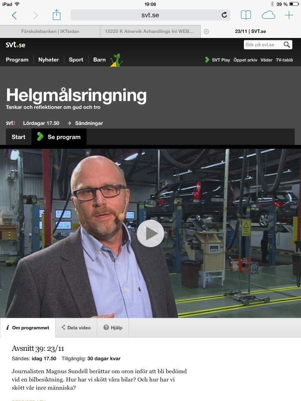This screenshot has height=401, width=301.
Task: Open the Hjälp tab
Action: (x=113, y=328)
